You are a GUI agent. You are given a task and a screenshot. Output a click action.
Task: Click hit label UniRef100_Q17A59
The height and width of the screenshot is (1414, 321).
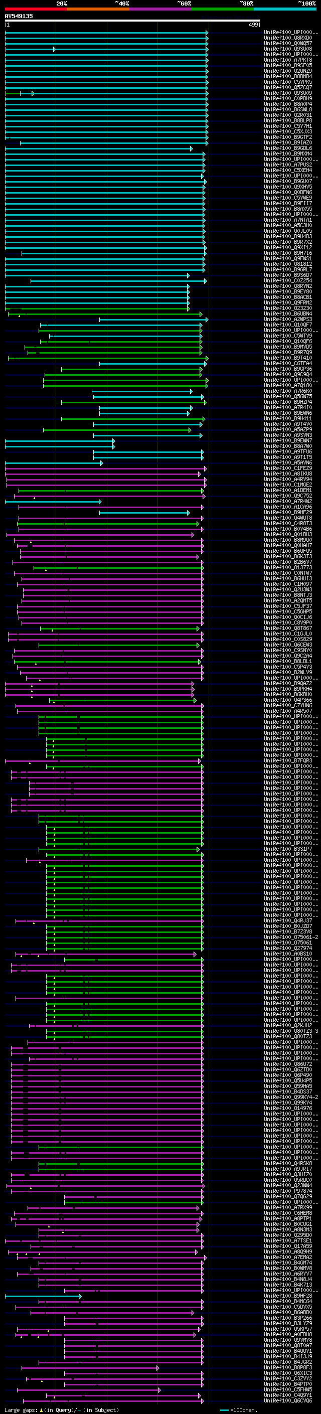(288, 1246)
